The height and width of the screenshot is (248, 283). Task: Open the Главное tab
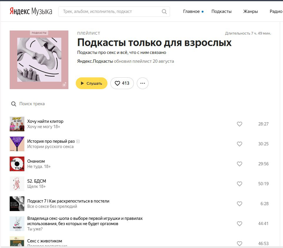tap(191, 11)
